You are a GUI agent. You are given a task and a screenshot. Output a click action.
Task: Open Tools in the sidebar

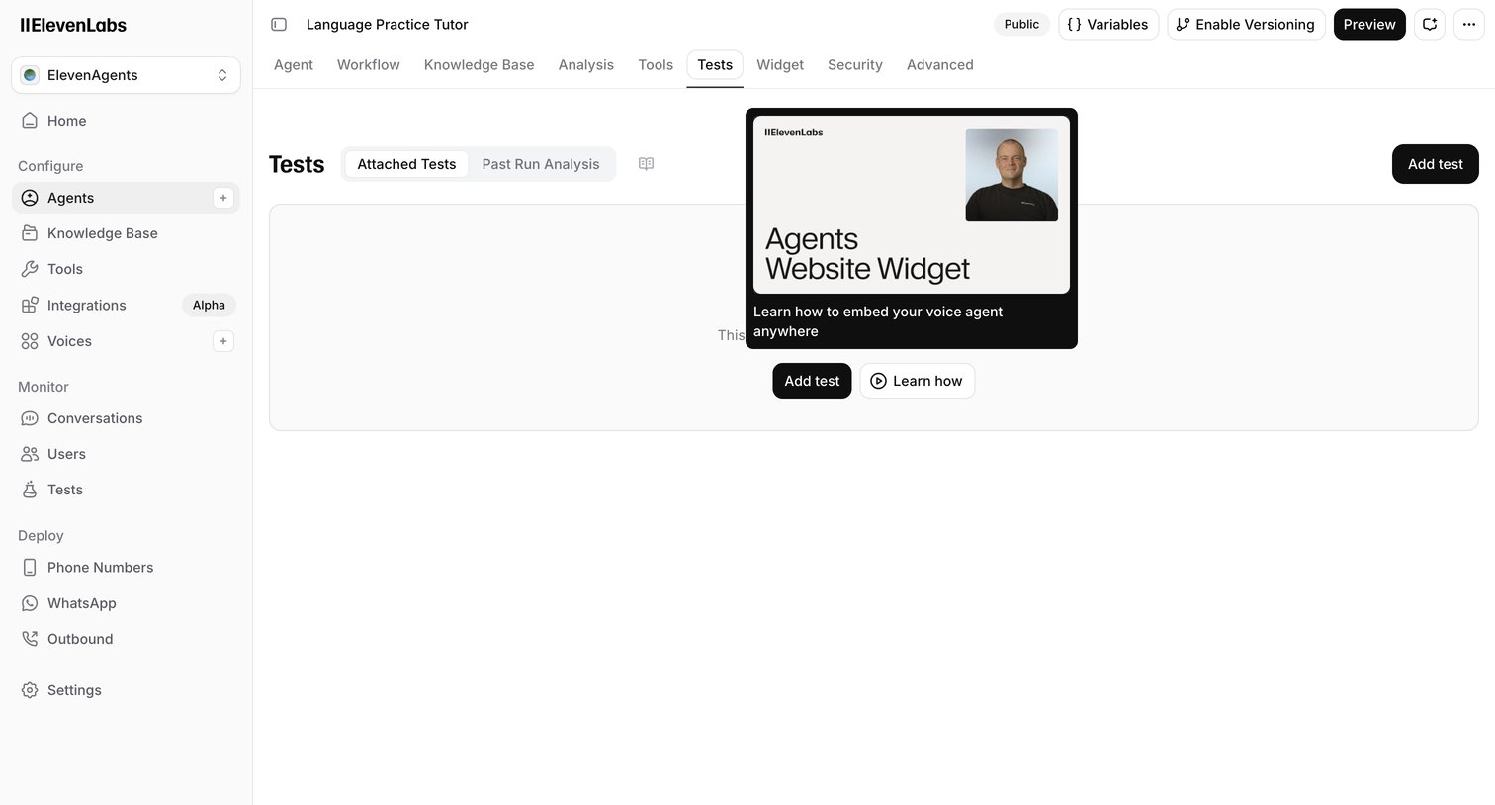tap(126, 269)
